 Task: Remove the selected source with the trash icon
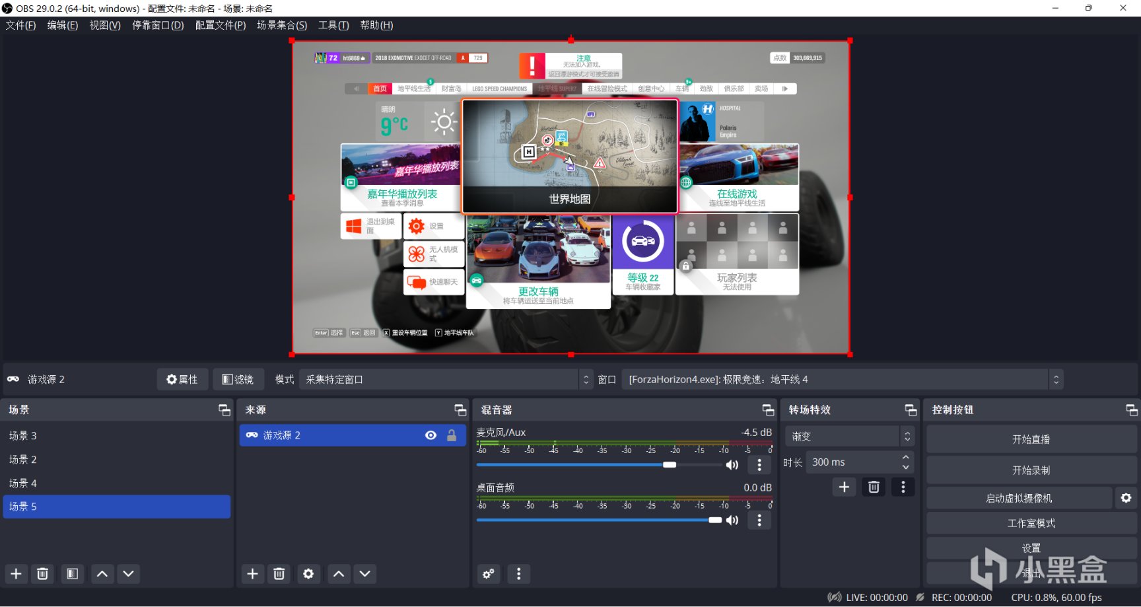pyautogui.click(x=279, y=574)
